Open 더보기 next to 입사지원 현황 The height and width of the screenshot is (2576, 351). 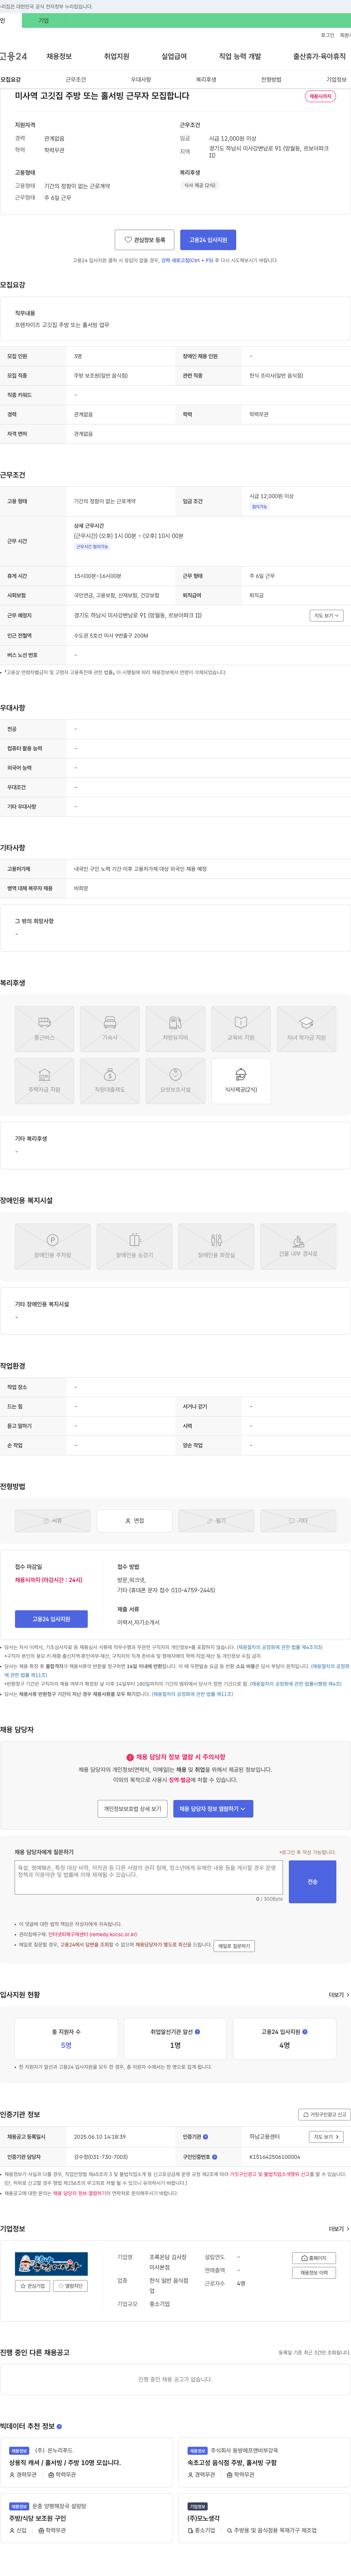339,1995
